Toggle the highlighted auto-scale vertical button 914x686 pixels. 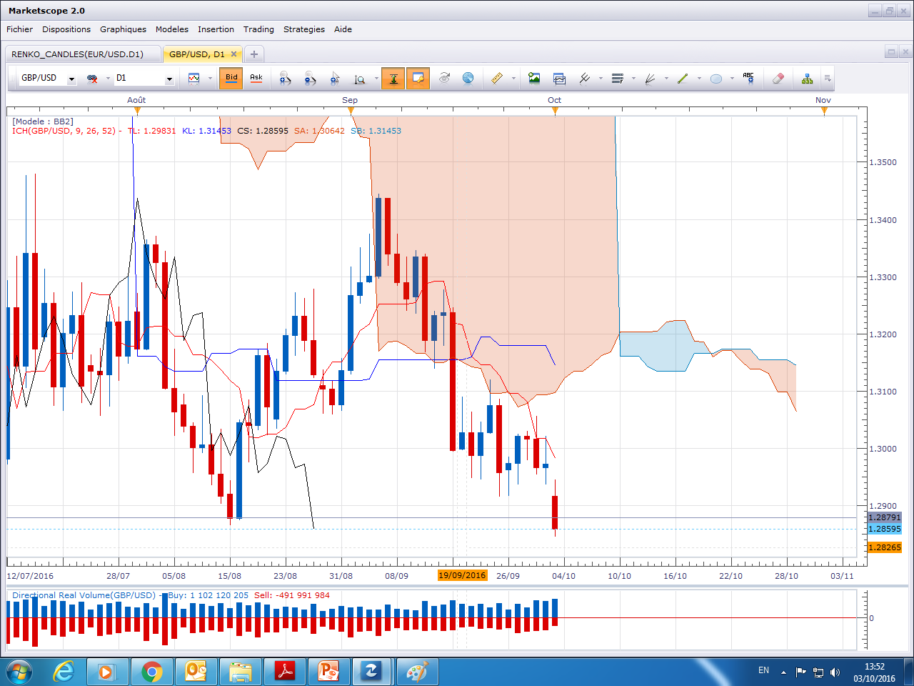pos(393,79)
